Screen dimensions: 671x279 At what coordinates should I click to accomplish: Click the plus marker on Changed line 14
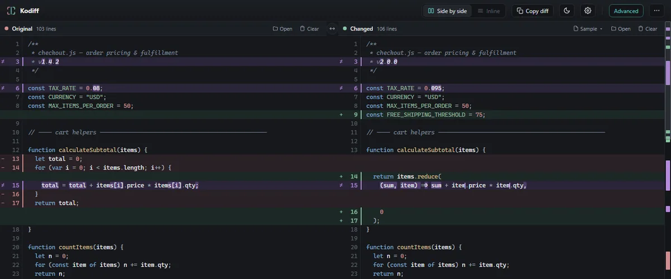point(341,176)
